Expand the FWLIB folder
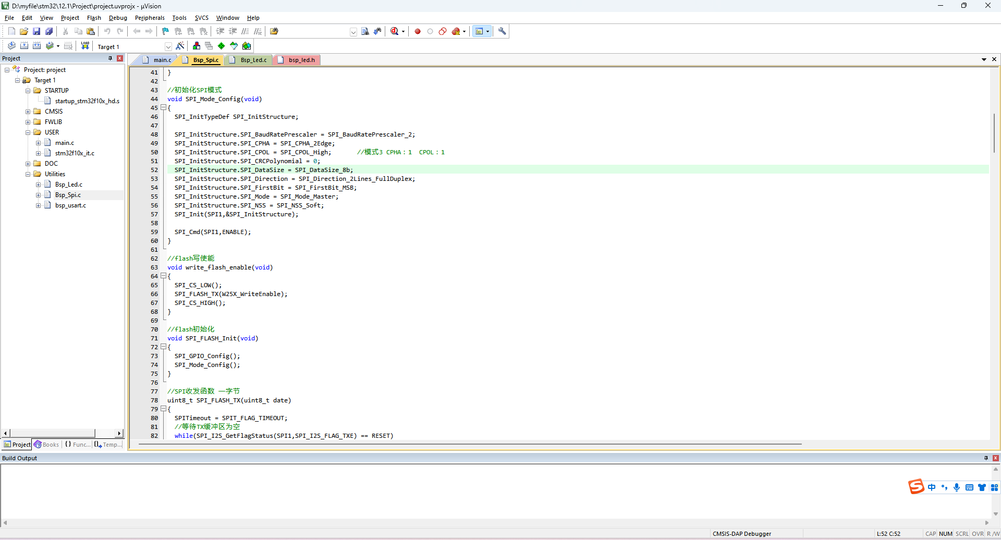The width and height of the screenshot is (1001, 540). click(28, 122)
